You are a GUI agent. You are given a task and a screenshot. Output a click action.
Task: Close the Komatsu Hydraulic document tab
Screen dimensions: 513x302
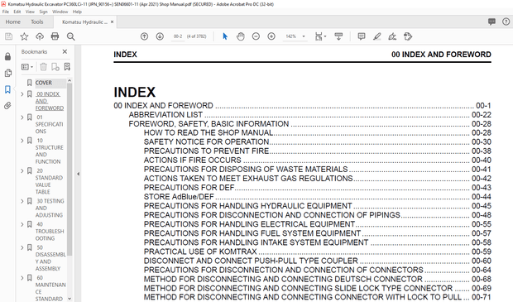112,22
